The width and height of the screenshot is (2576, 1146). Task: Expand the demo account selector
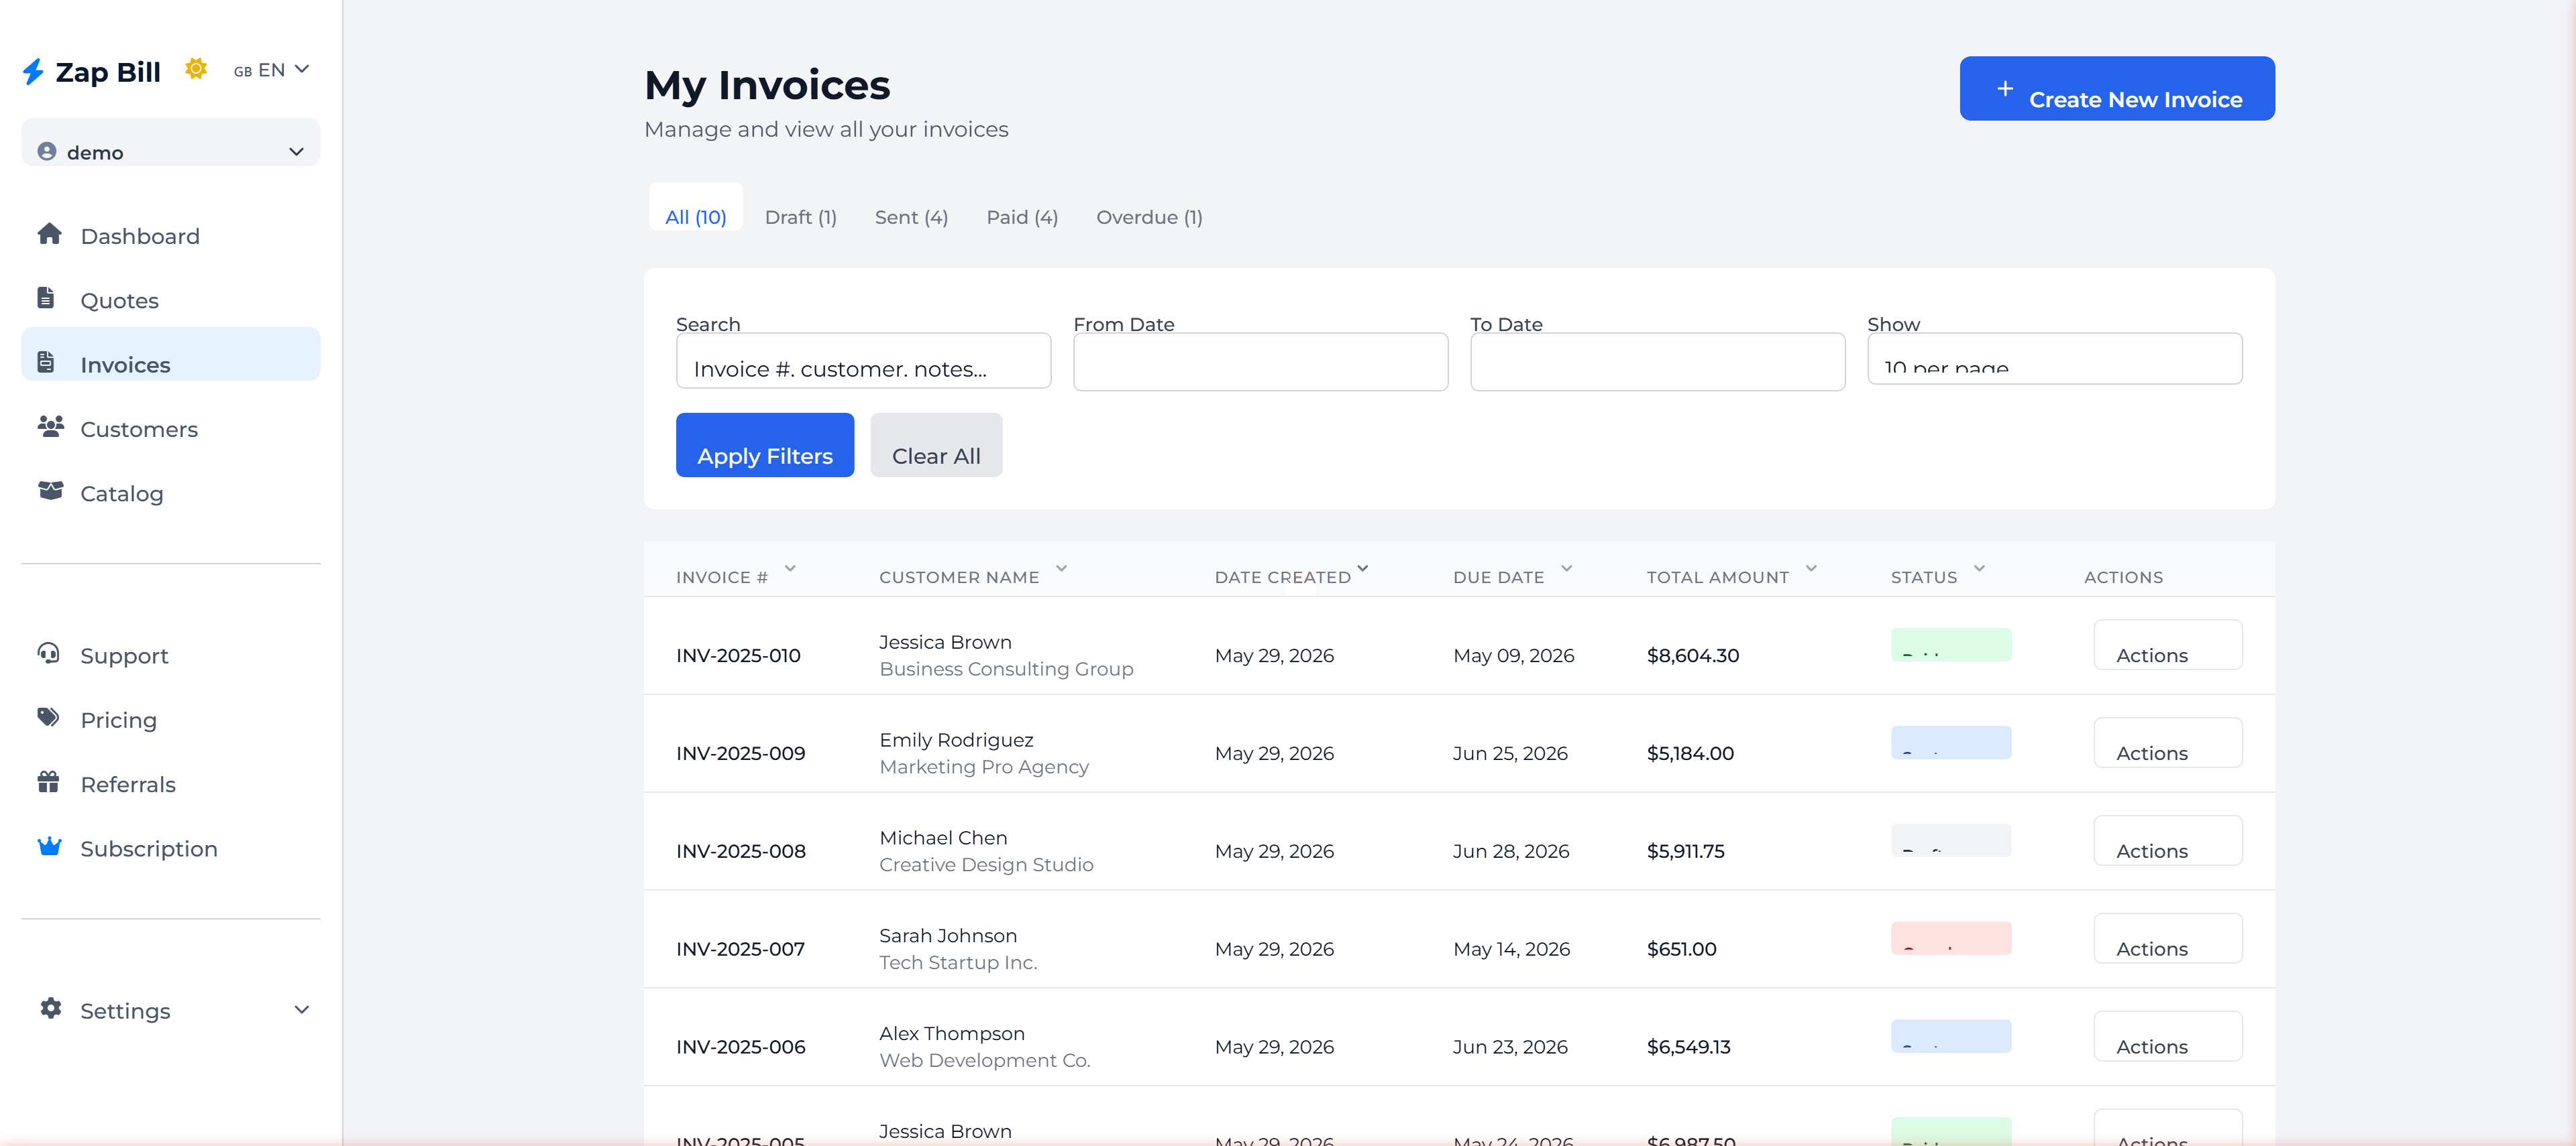pos(171,143)
